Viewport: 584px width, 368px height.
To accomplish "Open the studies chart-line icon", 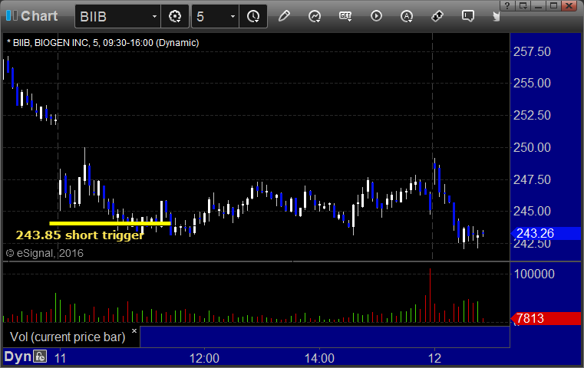I will point(315,16).
